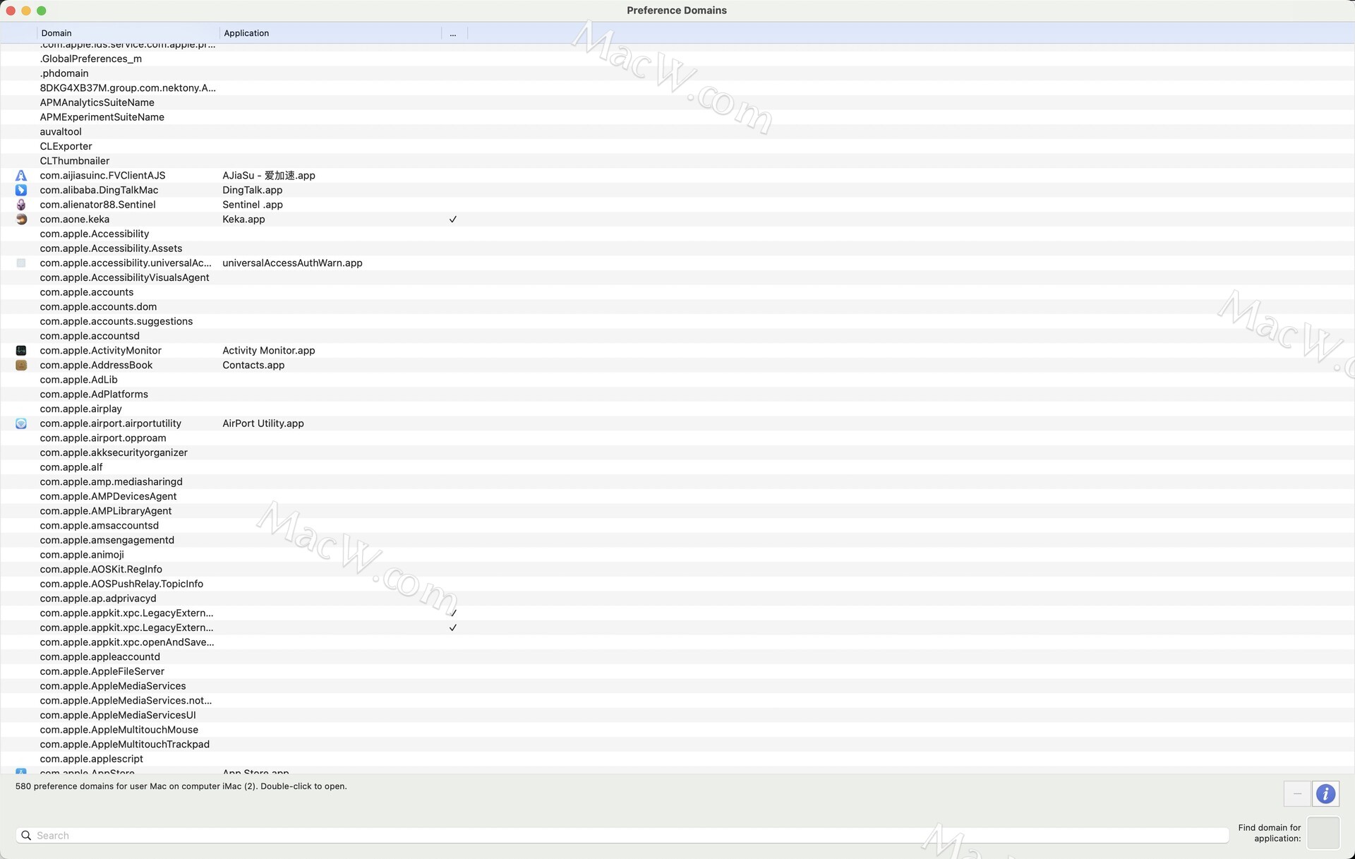The height and width of the screenshot is (859, 1355).
Task: Select the CLThumbnailer domain
Action: point(75,161)
